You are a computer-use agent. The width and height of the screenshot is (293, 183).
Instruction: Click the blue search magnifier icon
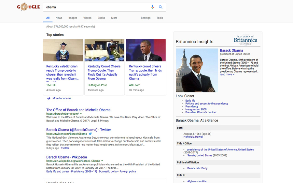[160, 7]
